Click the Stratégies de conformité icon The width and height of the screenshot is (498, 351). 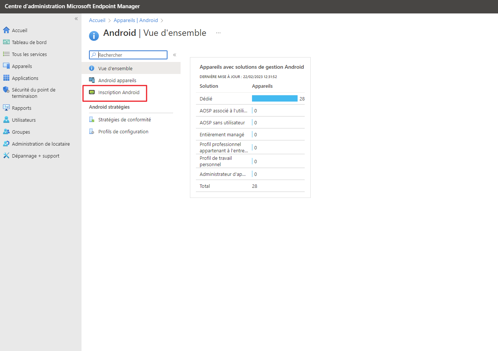pos(92,119)
